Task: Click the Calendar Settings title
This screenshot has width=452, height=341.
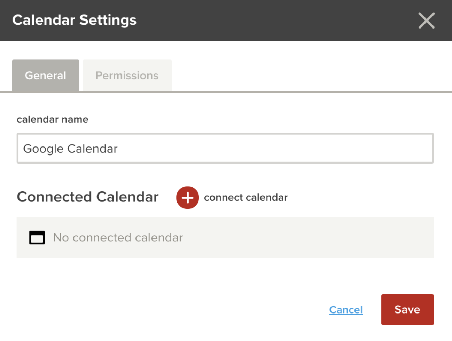Action: [75, 20]
